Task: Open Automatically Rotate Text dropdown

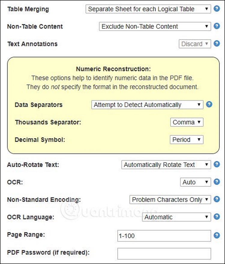Action: pos(166,165)
